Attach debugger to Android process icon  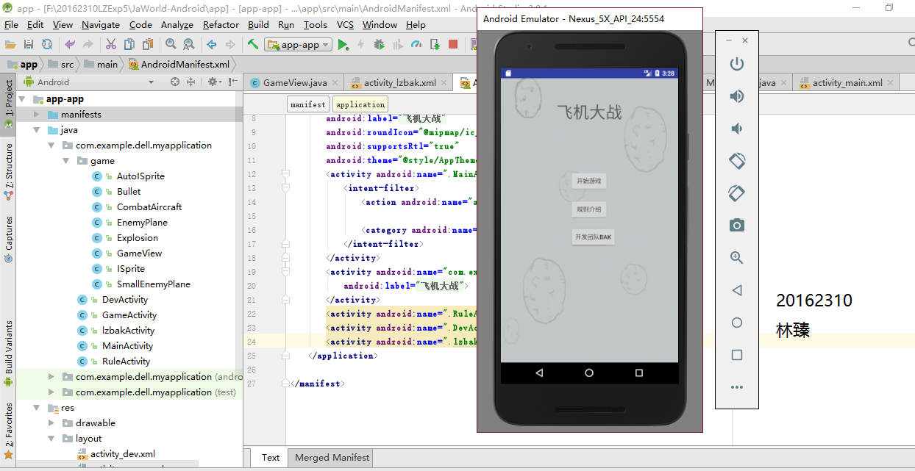coord(435,44)
